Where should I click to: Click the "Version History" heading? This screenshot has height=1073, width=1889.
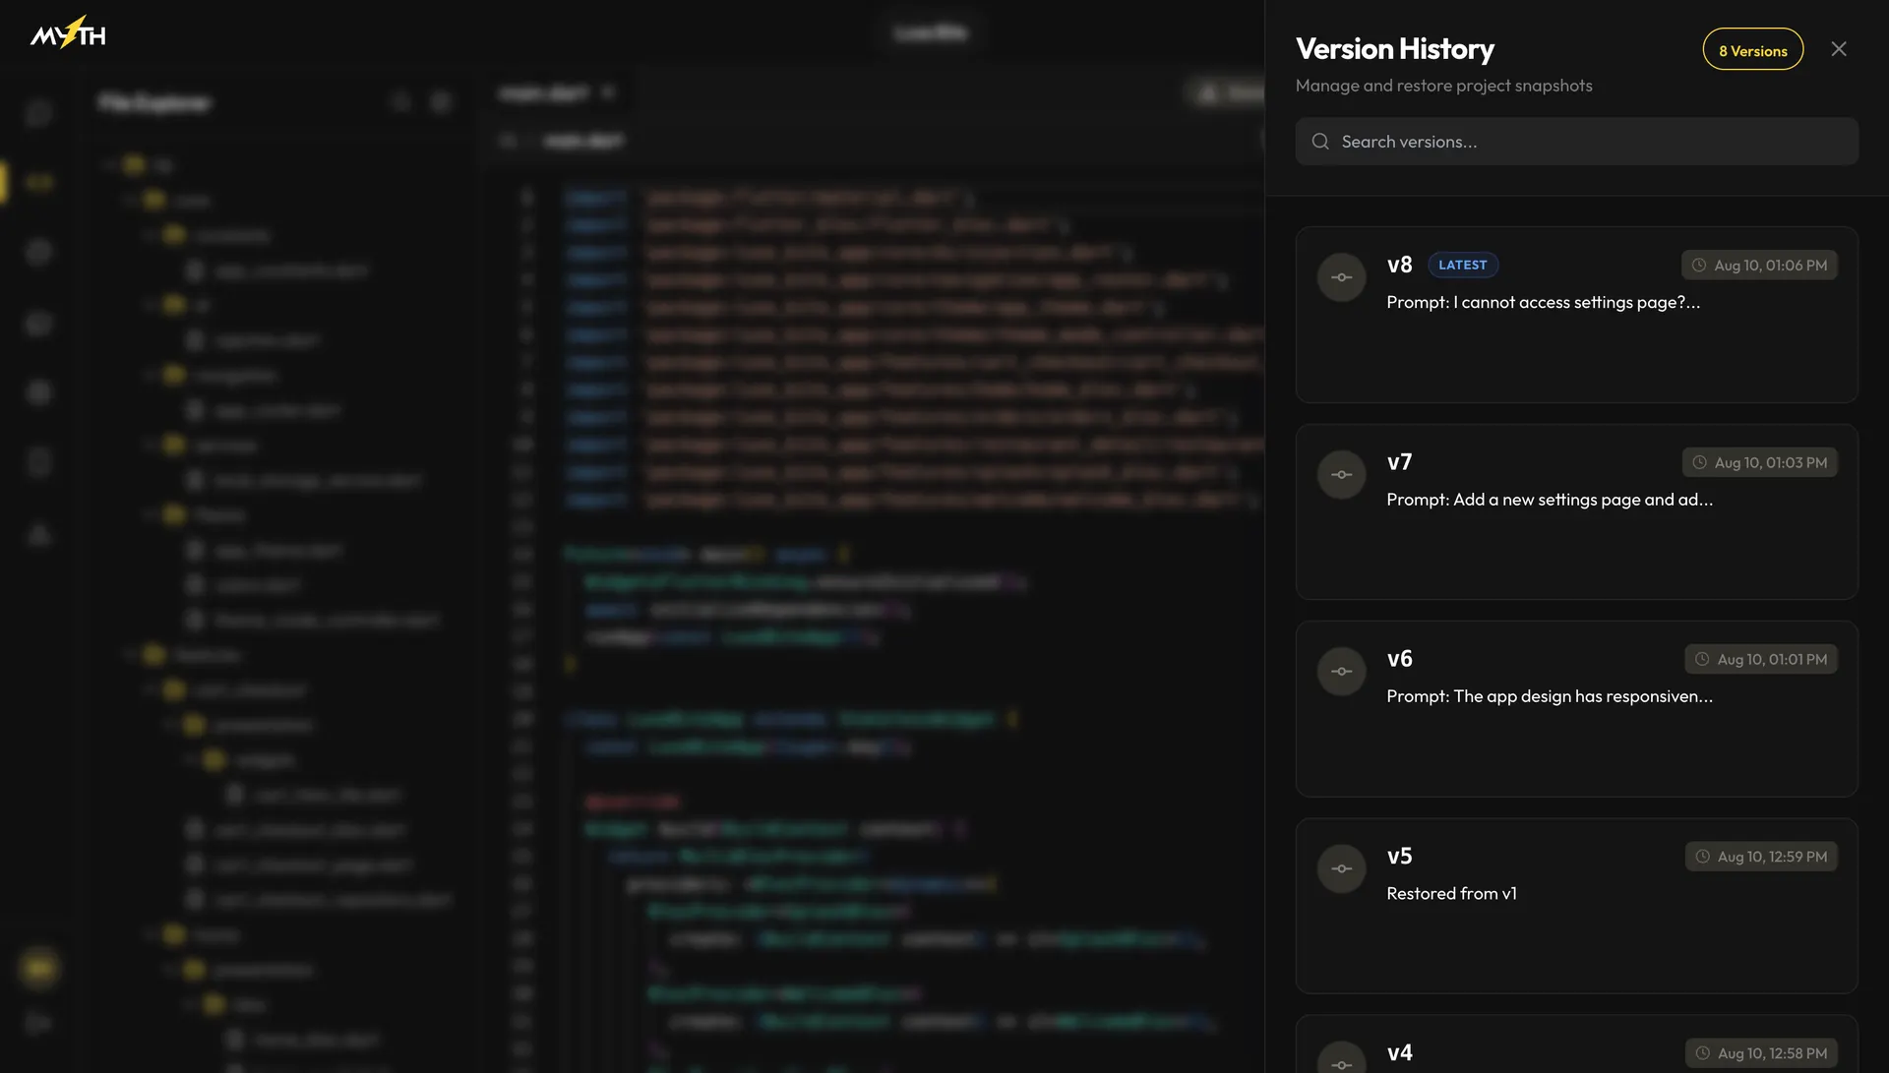pyautogui.click(x=1394, y=49)
